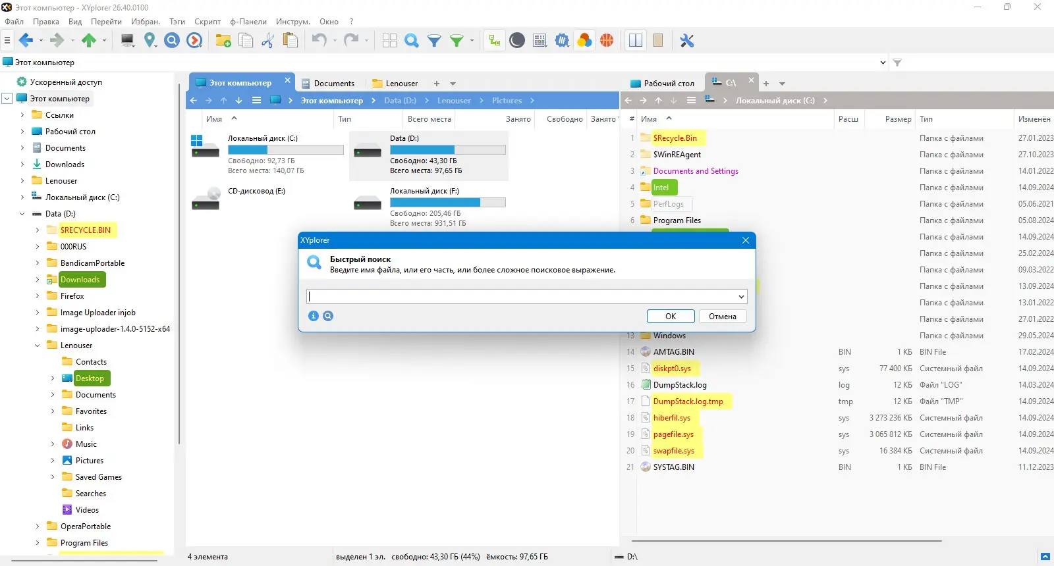Open the Quick Search input dropdown arrow
This screenshot has width=1054, height=566.
click(x=741, y=297)
